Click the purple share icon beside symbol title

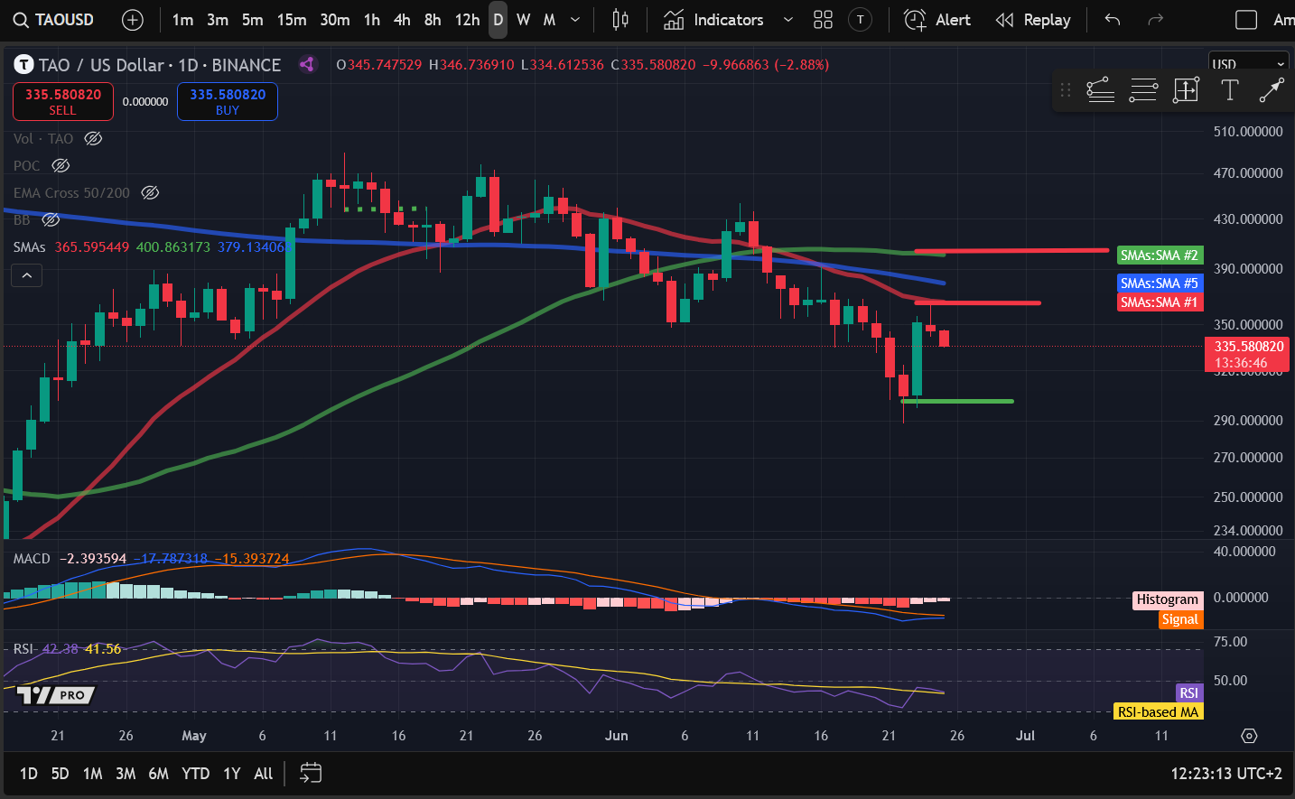coord(307,65)
